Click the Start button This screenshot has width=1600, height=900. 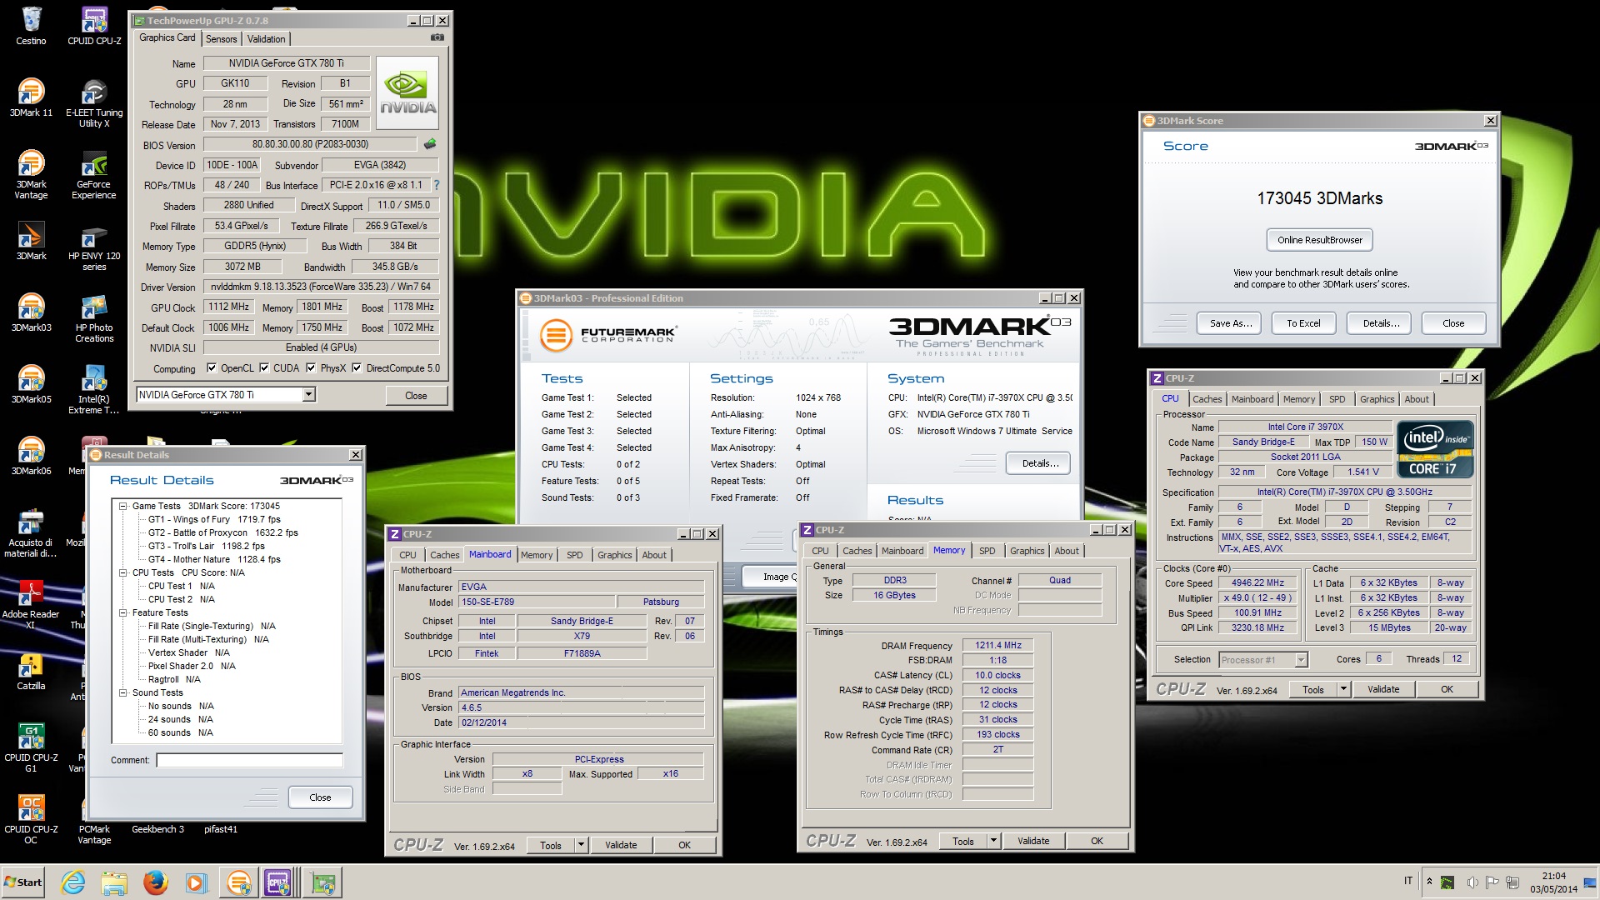pyautogui.click(x=23, y=882)
